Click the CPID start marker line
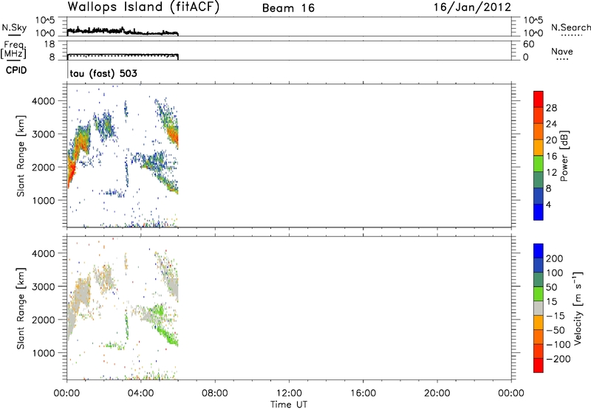Screen dimensions: 591x409 click(67, 70)
